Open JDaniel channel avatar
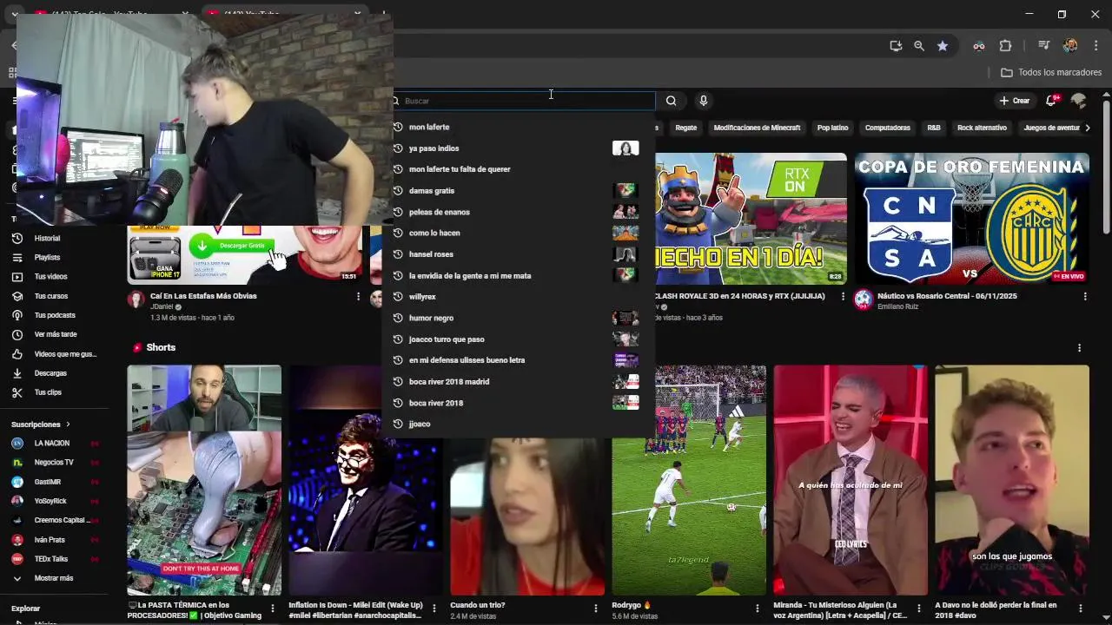 (x=136, y=299)
